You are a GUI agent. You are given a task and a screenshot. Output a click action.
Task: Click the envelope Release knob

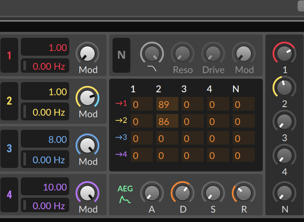click(243, 193)
